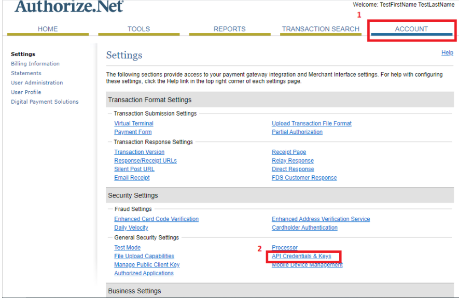Open Virtual Terminal settings
The width and height of the screenshot is (459, 298).
click(x=134, y=123)
